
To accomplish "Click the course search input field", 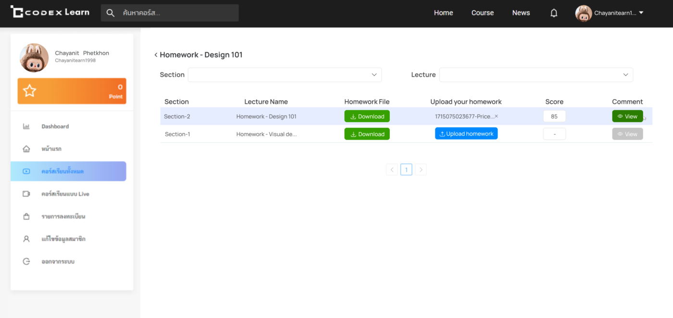I will pos(178,13).
